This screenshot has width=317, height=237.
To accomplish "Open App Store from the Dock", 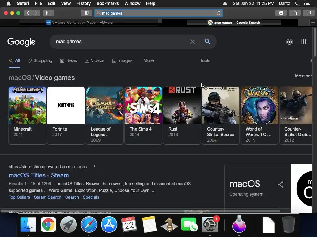I will click(x=109, y=225).
